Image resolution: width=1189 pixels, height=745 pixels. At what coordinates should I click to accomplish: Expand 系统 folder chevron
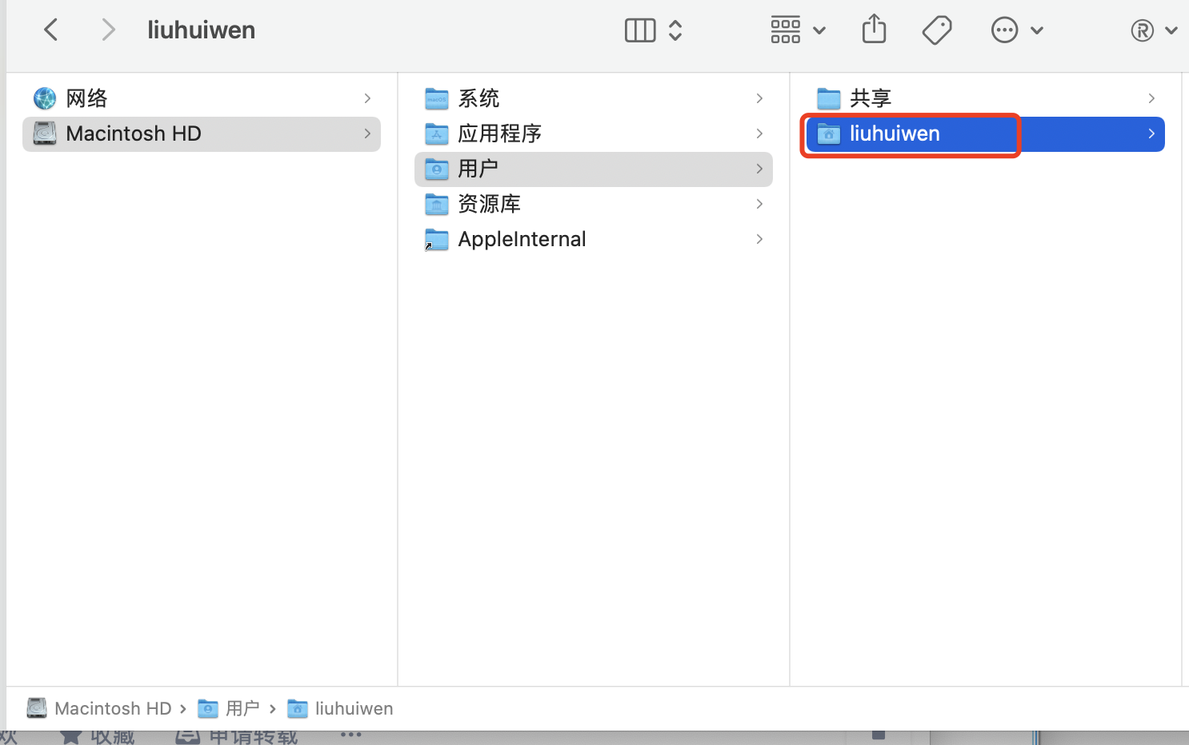click(x=759, y=98)
